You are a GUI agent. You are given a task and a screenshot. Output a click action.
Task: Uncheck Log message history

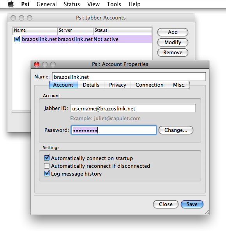point(47,174)
